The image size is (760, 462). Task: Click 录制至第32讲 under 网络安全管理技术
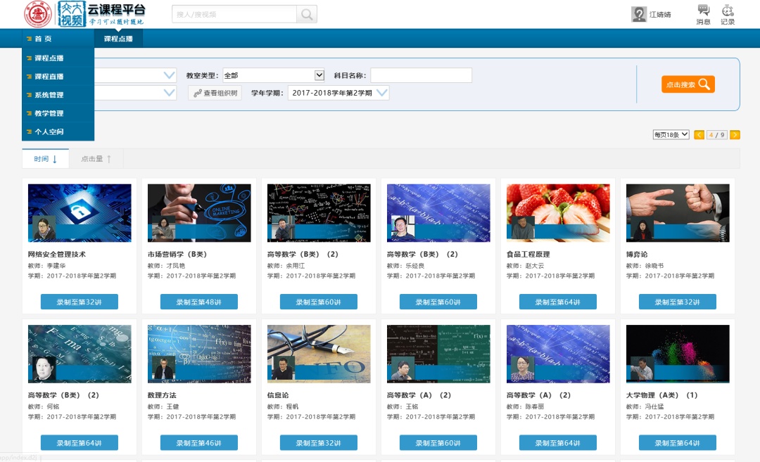click(x=80, y=302)
